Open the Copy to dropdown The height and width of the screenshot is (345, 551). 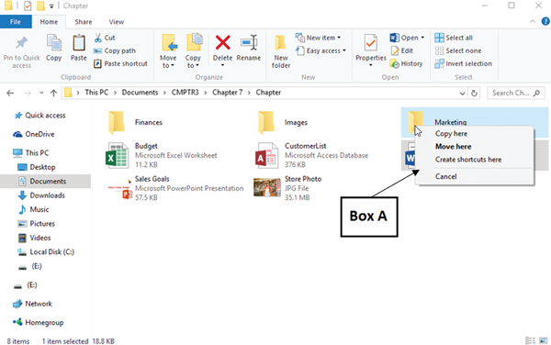193,51
